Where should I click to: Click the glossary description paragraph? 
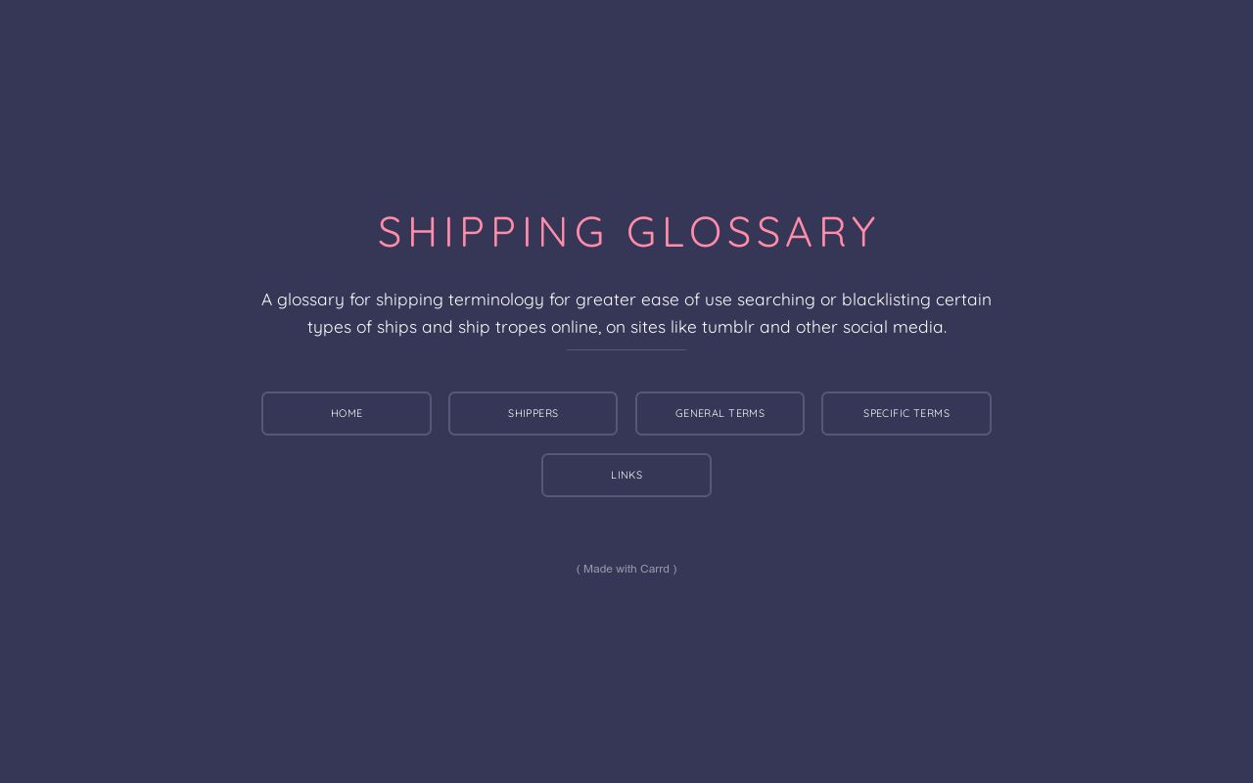pyautogui.click(x=626, y=313)
